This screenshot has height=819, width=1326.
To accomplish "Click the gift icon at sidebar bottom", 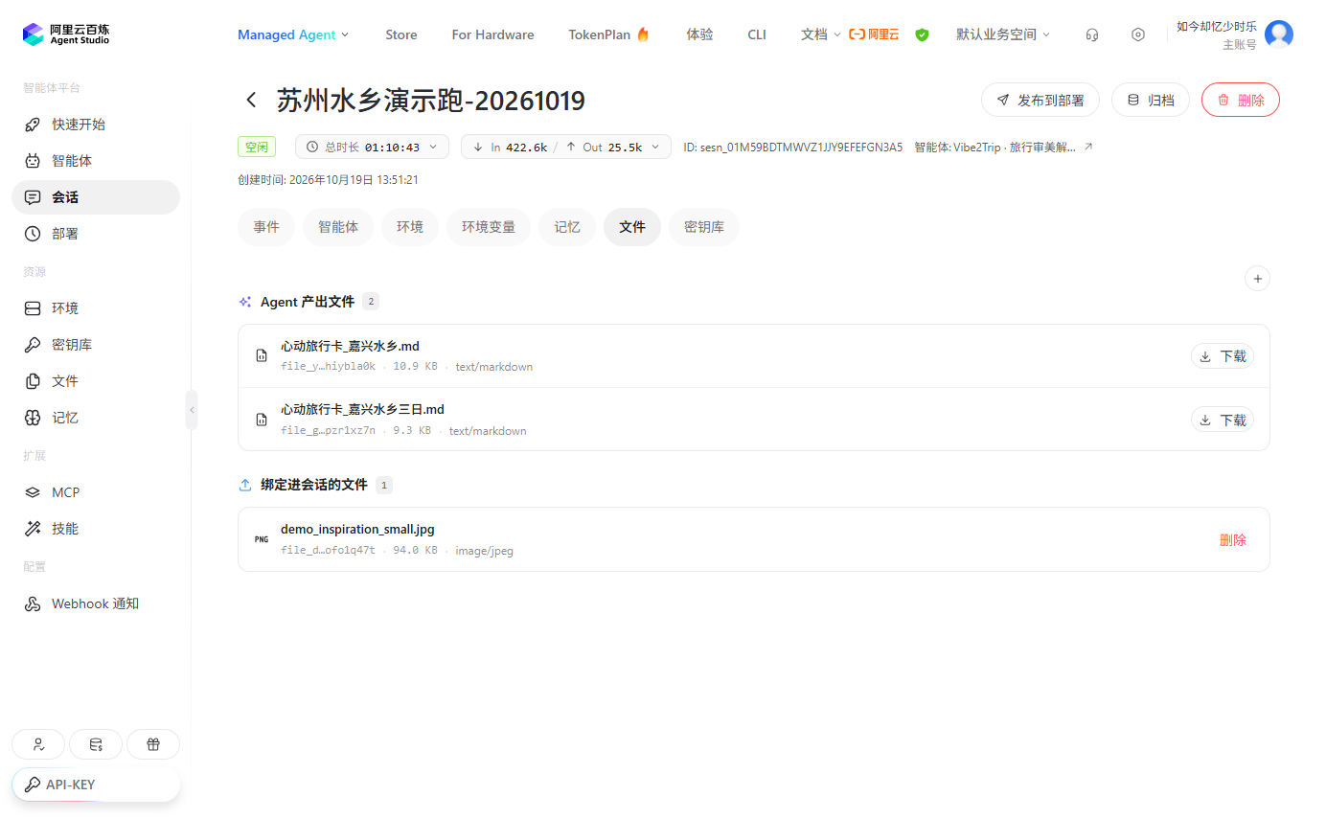I will [153, 744].
